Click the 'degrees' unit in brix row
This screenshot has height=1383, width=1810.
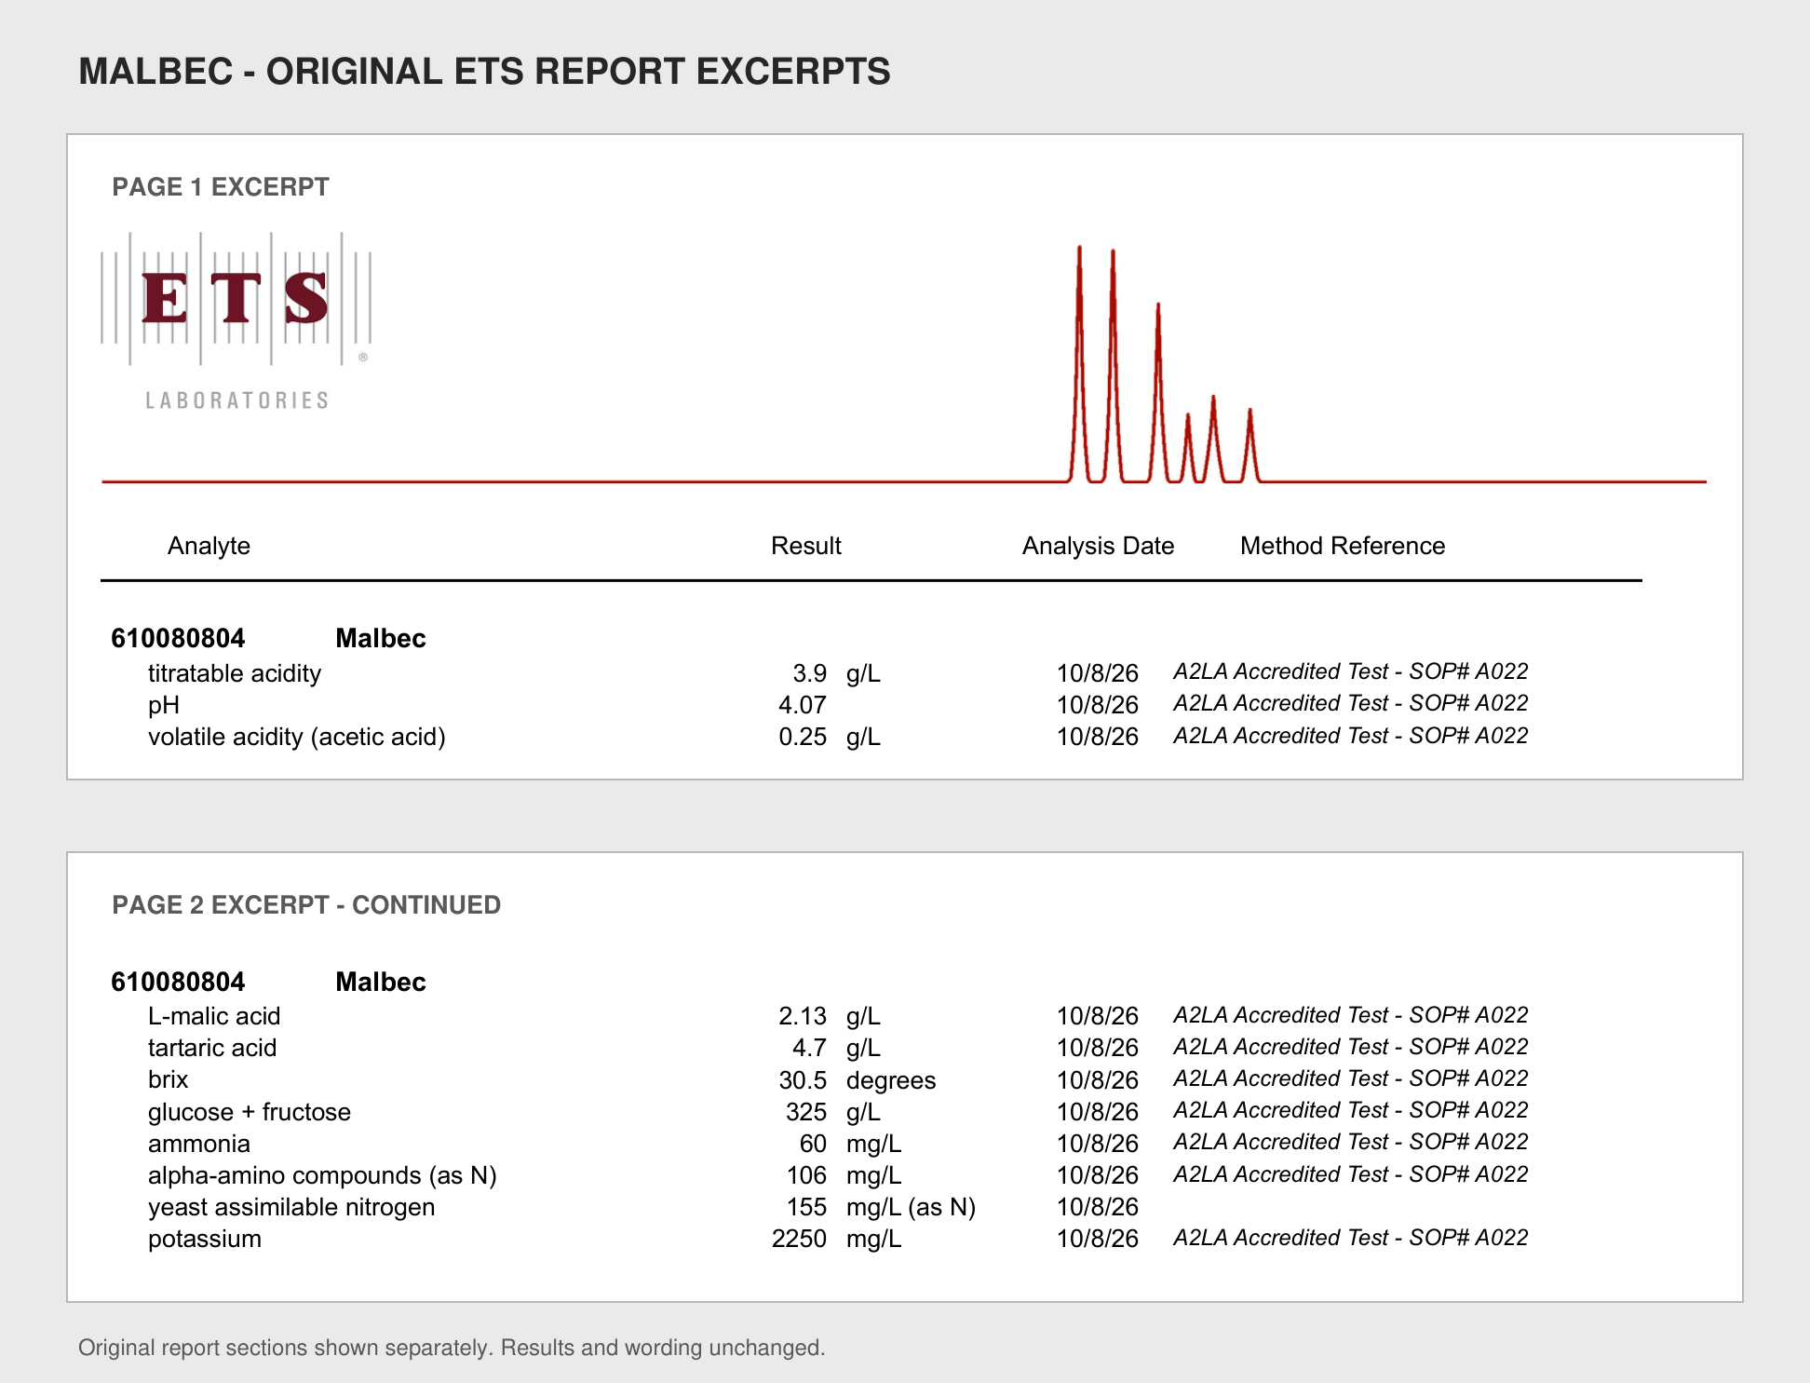(891, 1080)
